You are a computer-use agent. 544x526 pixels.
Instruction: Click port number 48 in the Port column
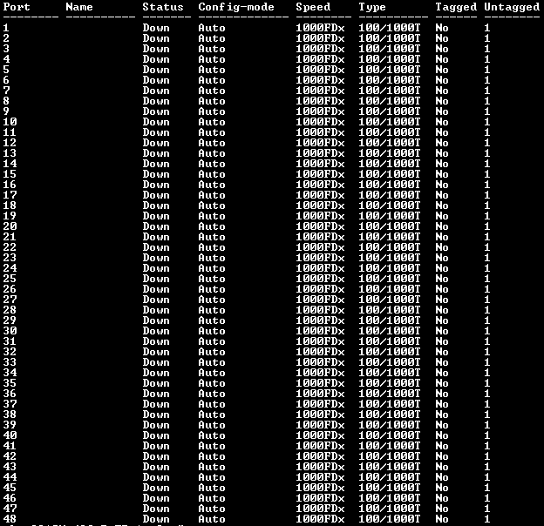10,519
